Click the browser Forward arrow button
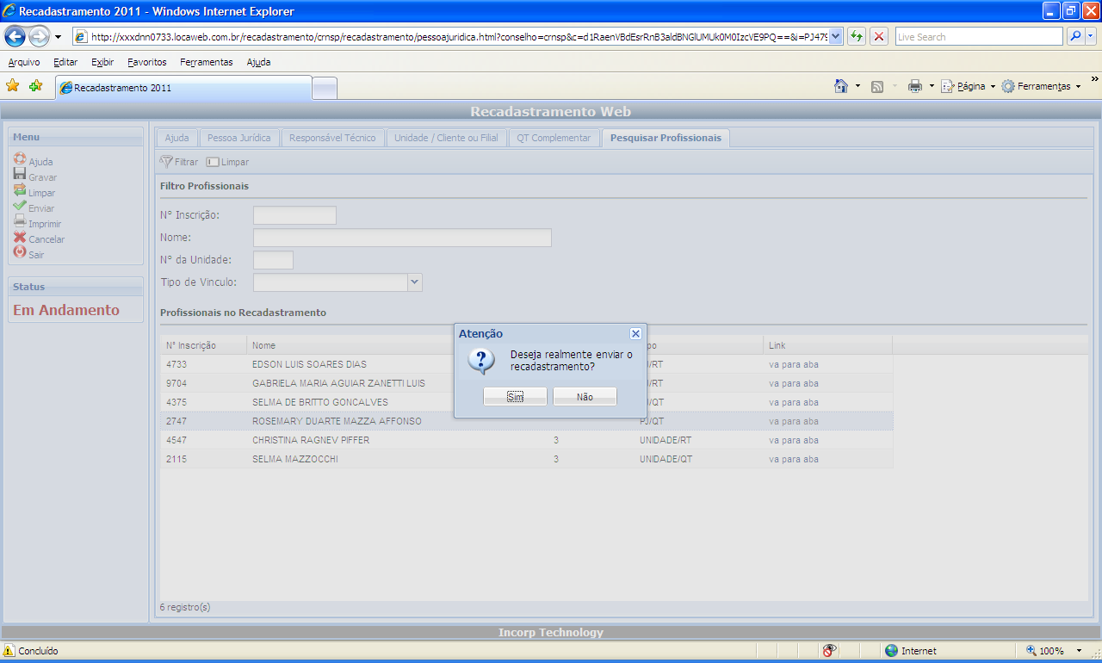 39,36
